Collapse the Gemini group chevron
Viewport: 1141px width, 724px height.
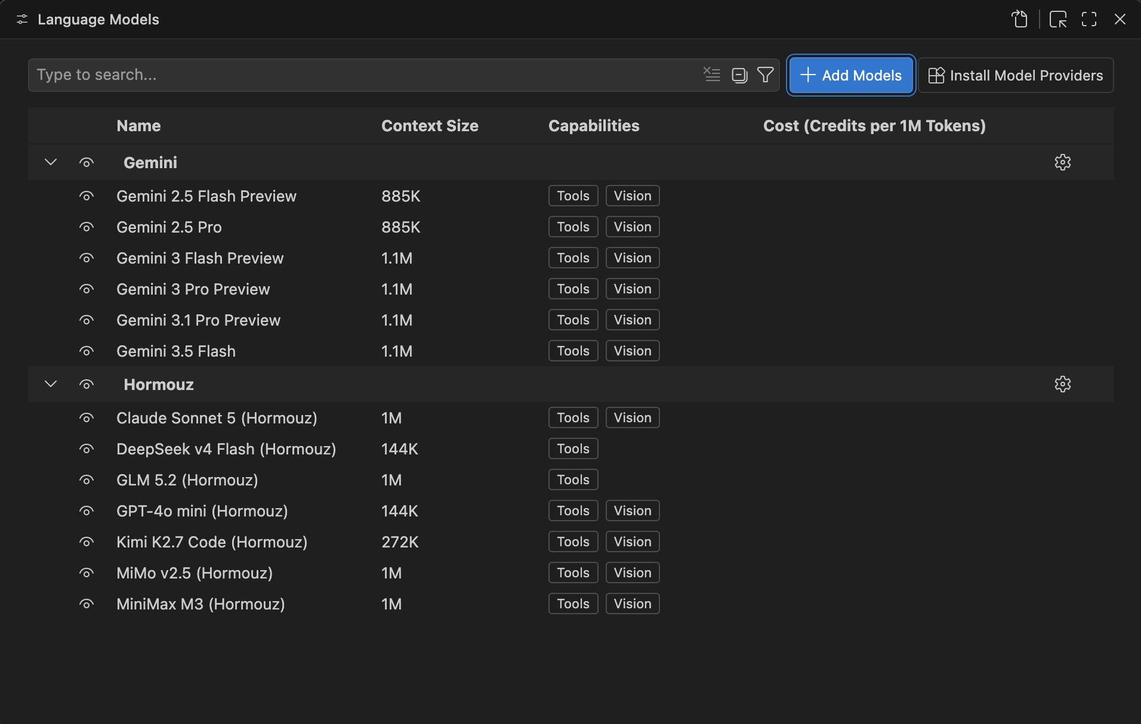(51, 162)
